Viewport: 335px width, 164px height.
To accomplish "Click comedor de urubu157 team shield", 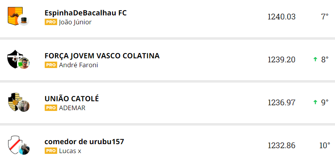I will [x=14, y=144].
